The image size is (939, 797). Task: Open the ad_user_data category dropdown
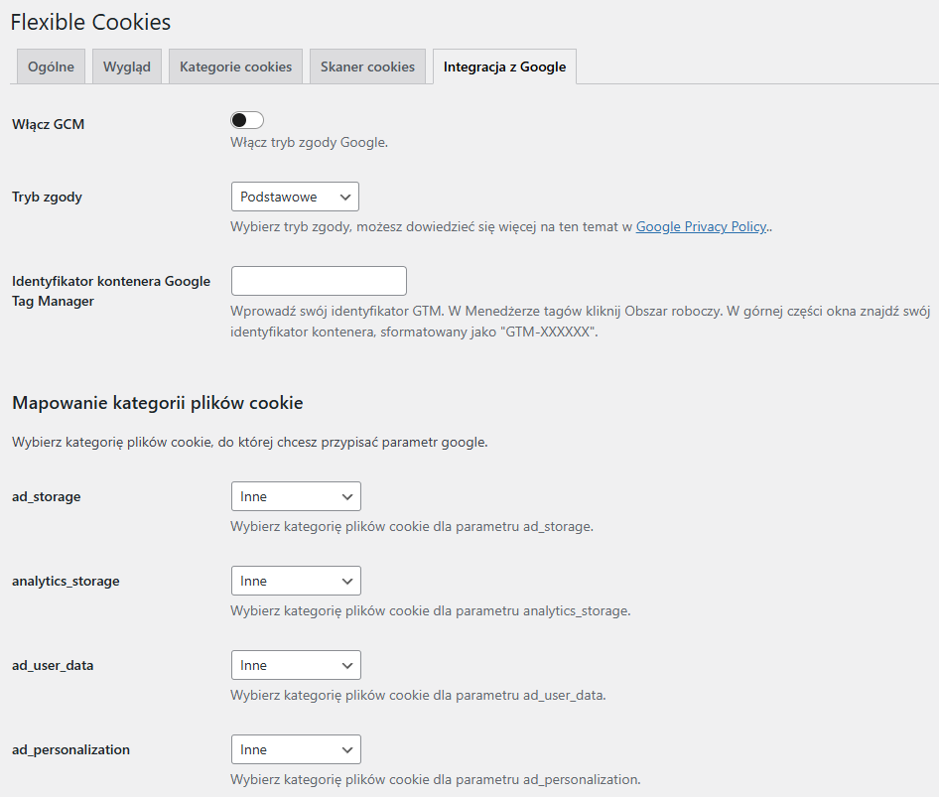point(296,665)
